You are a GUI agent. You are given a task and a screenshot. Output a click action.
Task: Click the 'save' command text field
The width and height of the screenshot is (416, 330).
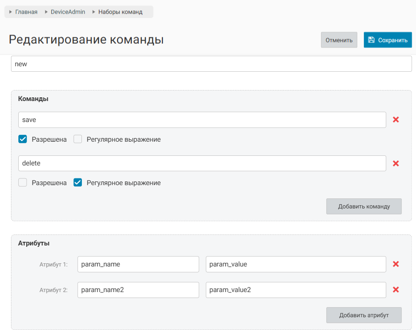202,120
